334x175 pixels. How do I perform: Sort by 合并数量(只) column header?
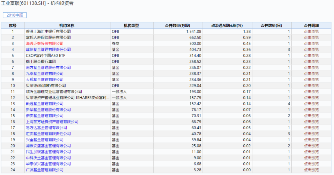[272, 25]
